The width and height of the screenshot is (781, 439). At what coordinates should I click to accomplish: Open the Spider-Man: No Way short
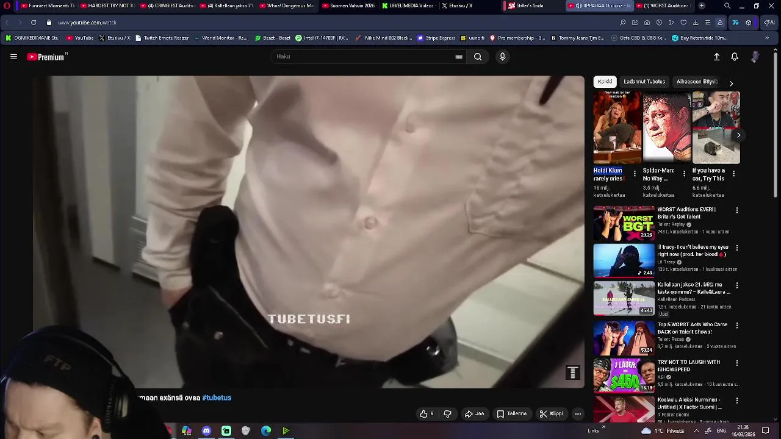point(666,128)
